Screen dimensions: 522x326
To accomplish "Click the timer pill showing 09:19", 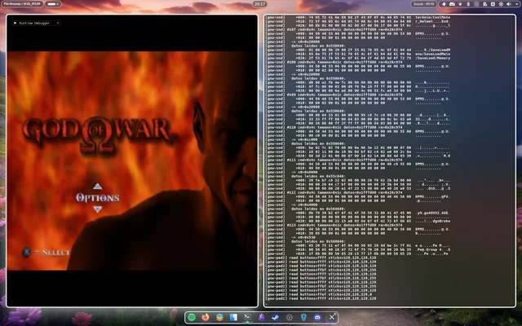I will pos(423,4).
